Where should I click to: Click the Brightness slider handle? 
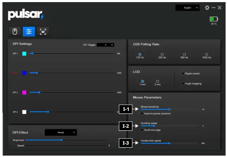[x=61, y=140]
